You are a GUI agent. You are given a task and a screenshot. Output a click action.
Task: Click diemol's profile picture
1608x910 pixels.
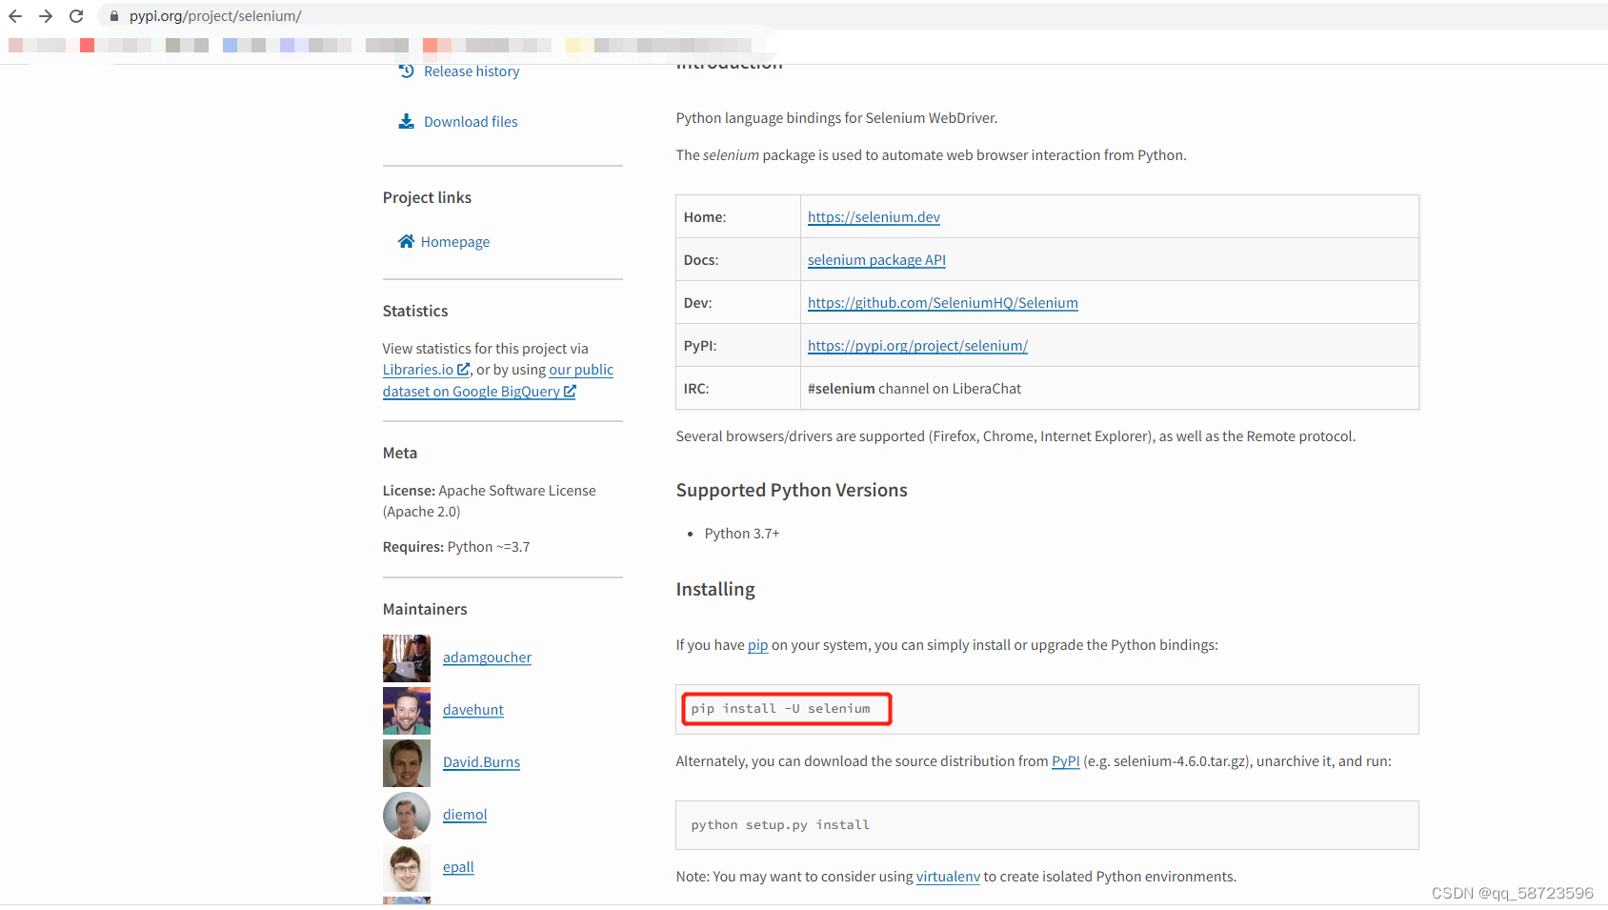407,816
